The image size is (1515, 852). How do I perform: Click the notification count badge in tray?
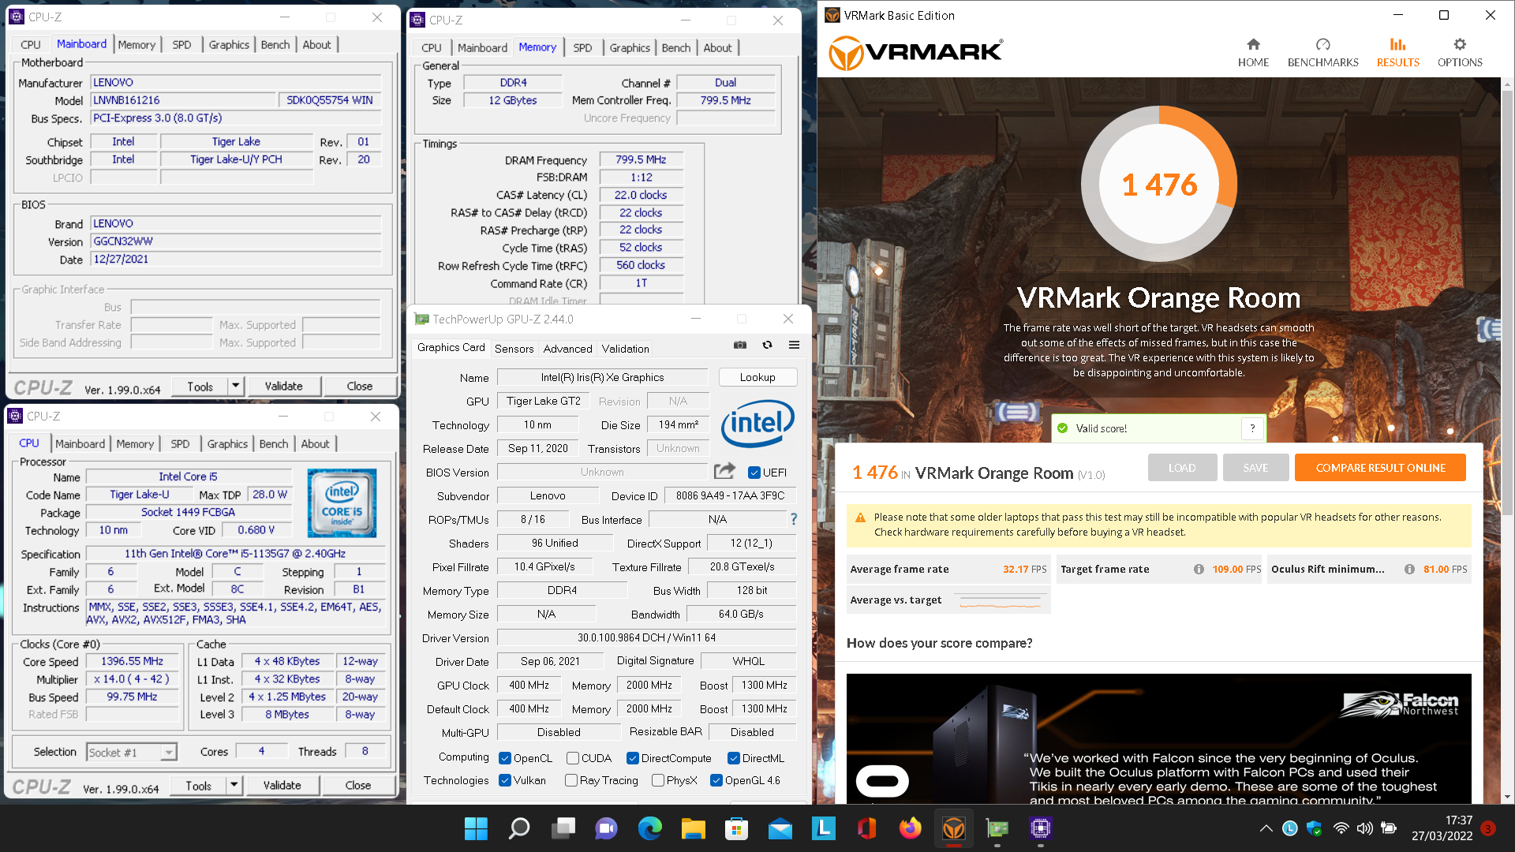pyautogui.click(x=1488, y=828)
